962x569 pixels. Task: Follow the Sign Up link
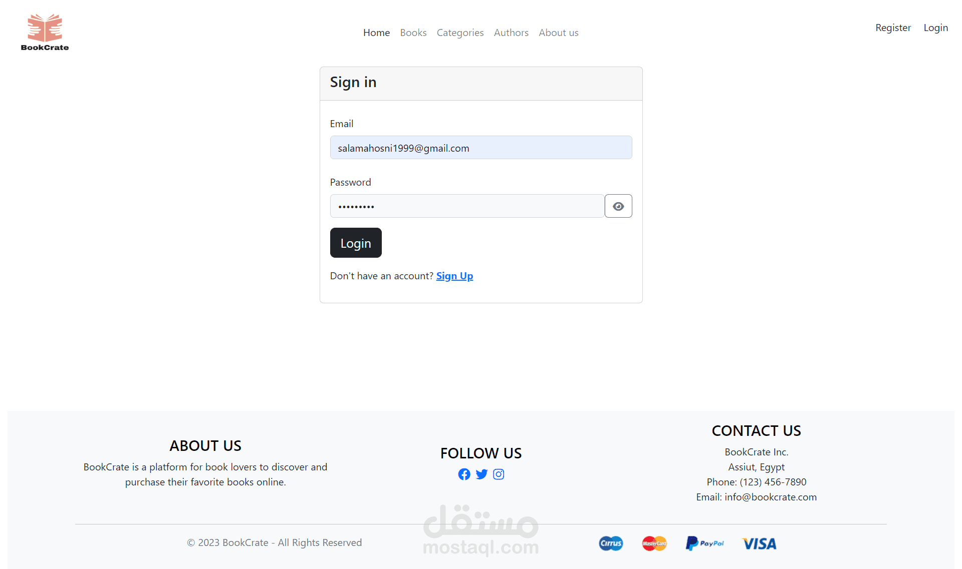(454, 276)
